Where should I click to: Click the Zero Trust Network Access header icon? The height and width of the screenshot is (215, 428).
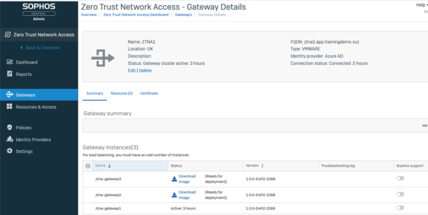pos(8,35)
